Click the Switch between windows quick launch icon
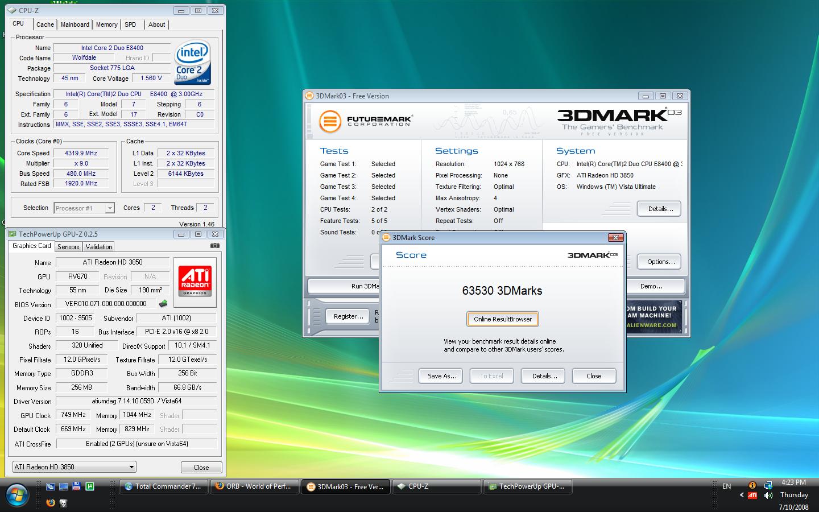819x512 pixels. [50, 486]
